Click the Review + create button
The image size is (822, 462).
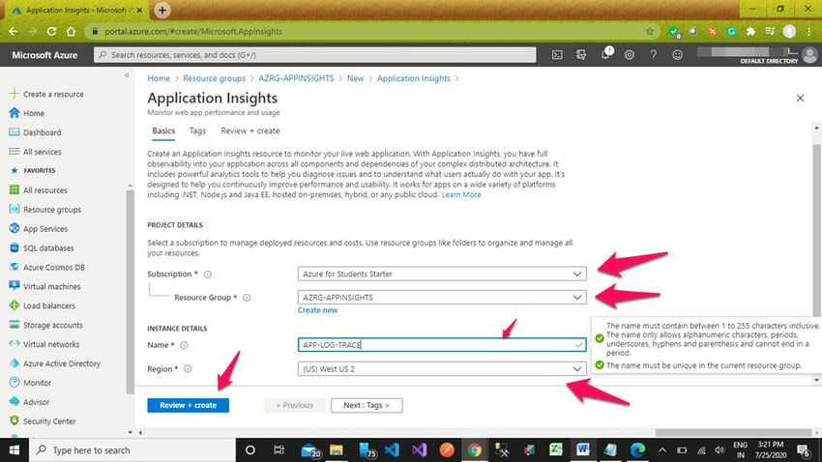(x=189, y=405)
